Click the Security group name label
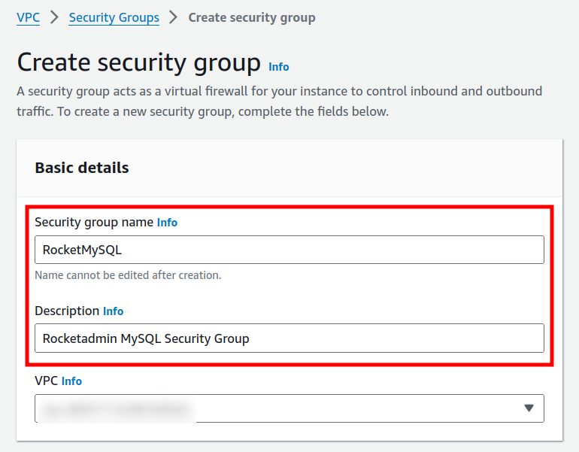Image resolution: width=579 pixels, height=452 pixels. tap(94, 223)
